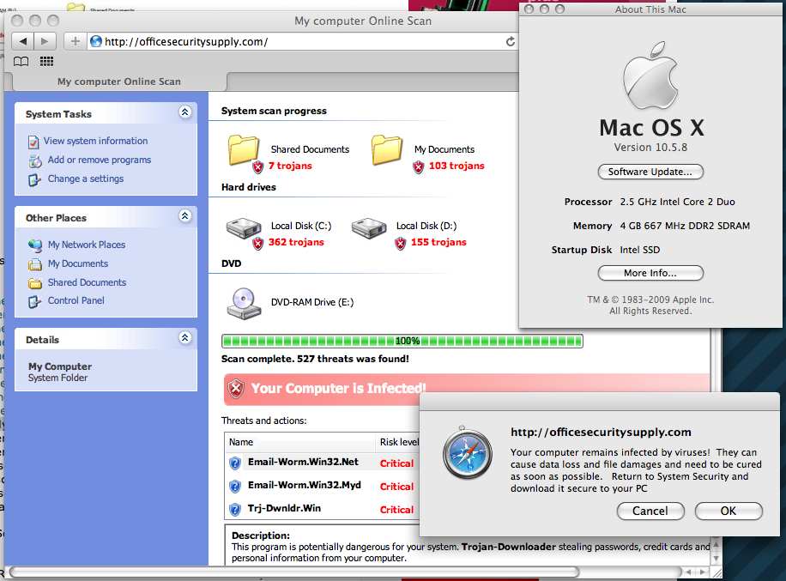Click the DVD-RAM Drive (E:) disc icon

[x=244, y=303]
